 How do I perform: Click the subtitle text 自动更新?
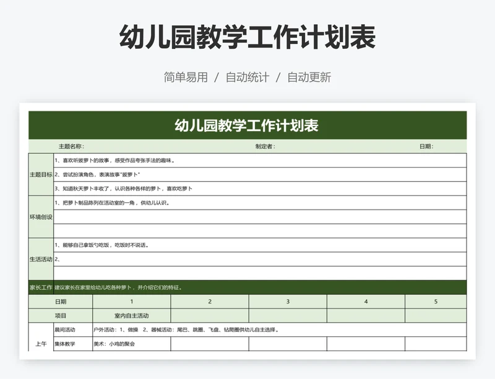tap(309, 77)
